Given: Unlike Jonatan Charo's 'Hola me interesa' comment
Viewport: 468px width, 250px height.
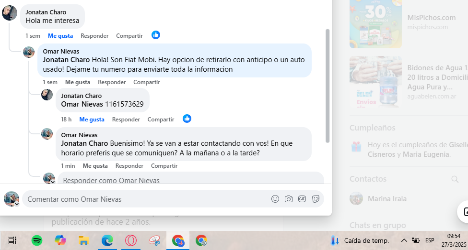Looking at the screenshot, I should (60, 36).
